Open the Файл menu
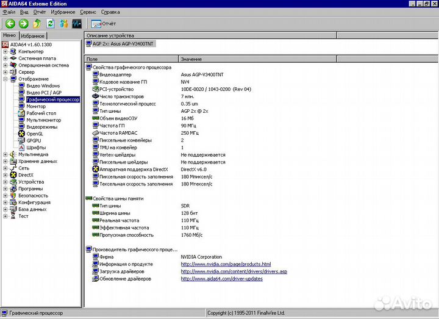This screenshot has width=439, height=319. 9,12
